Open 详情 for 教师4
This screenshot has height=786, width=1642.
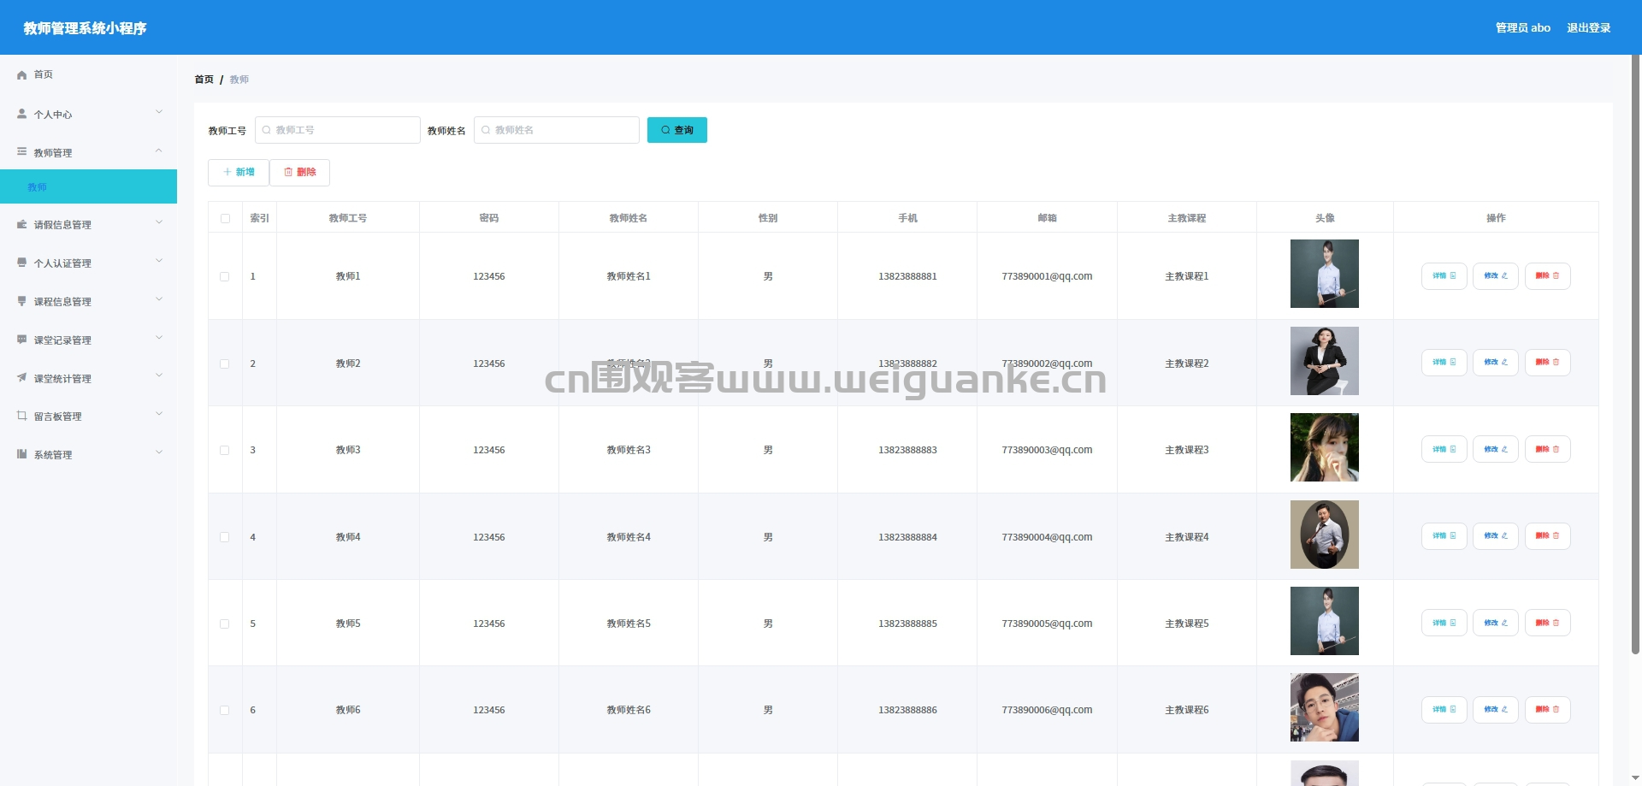pyautogui.click(x=1444, y=536)
